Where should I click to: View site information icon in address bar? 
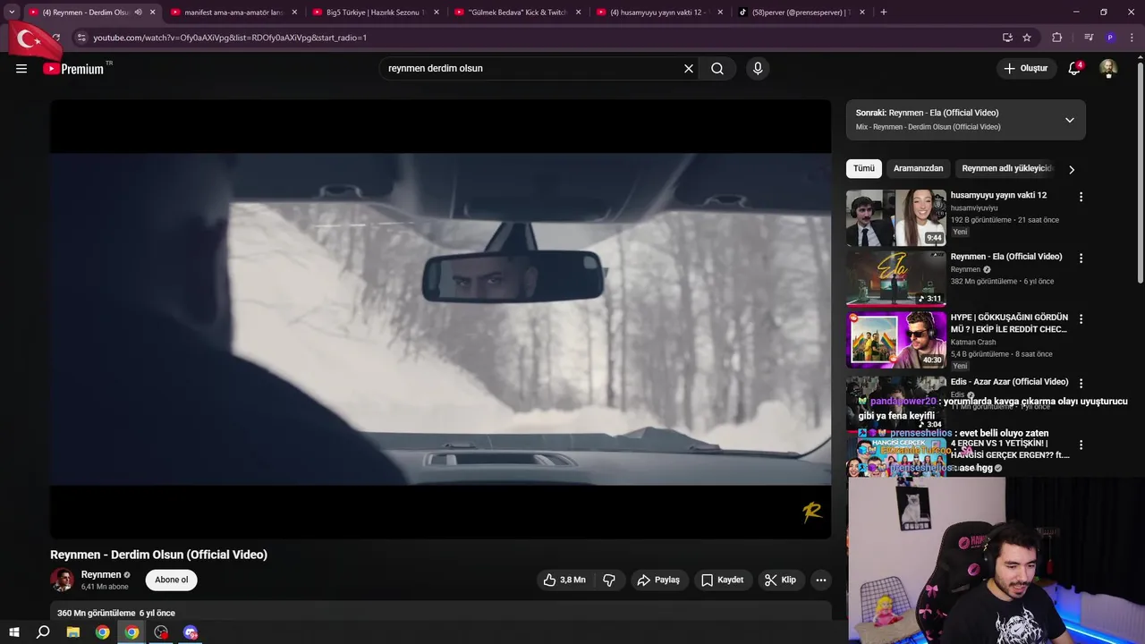point(81,38)
